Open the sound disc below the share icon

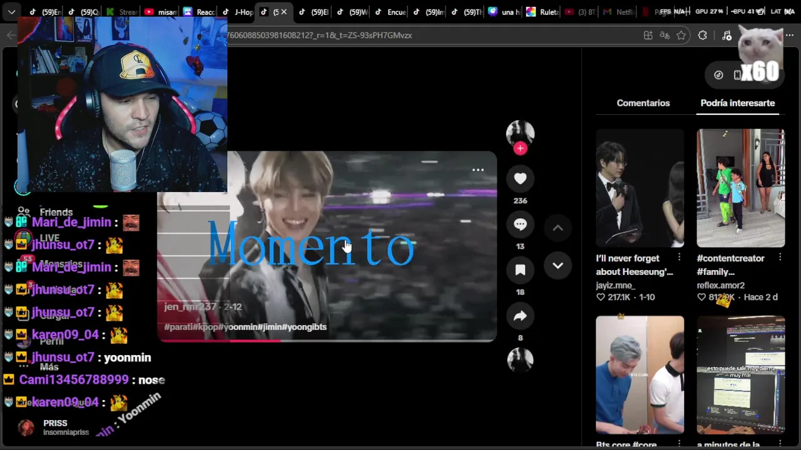coord(520,359)
